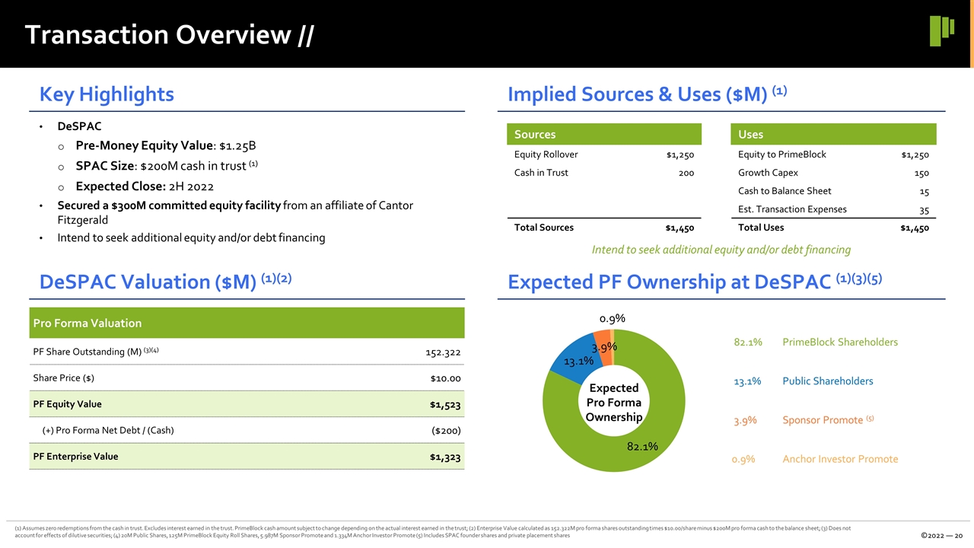This screenshot has height=548, width=974.
Task: Select the SPAC Size bullet text
Action: (x=168, y=166)
